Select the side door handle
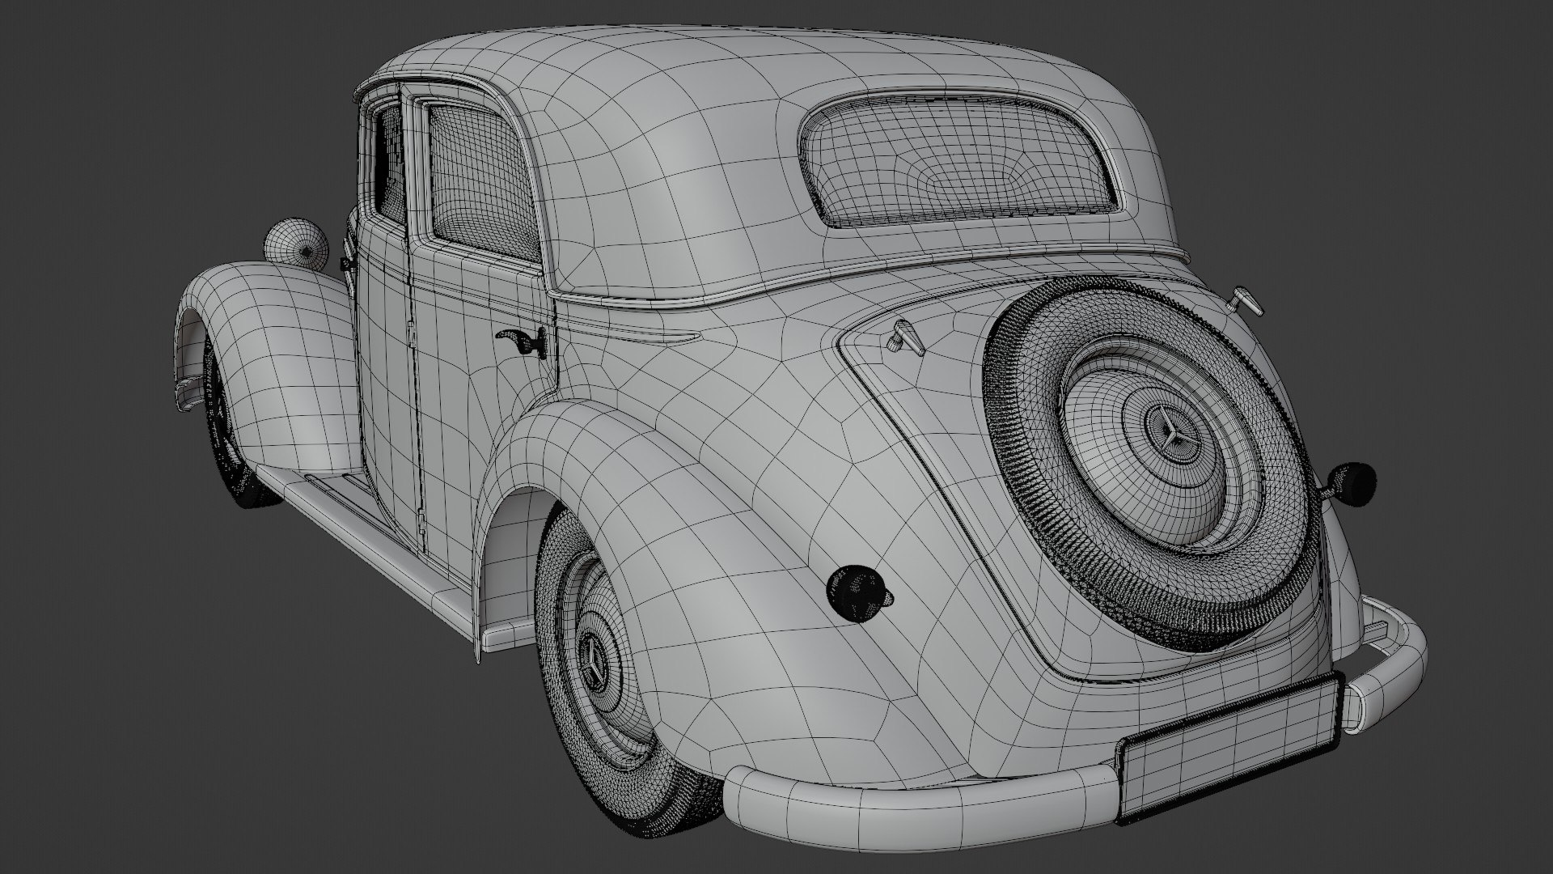 (x=522, y=342)
